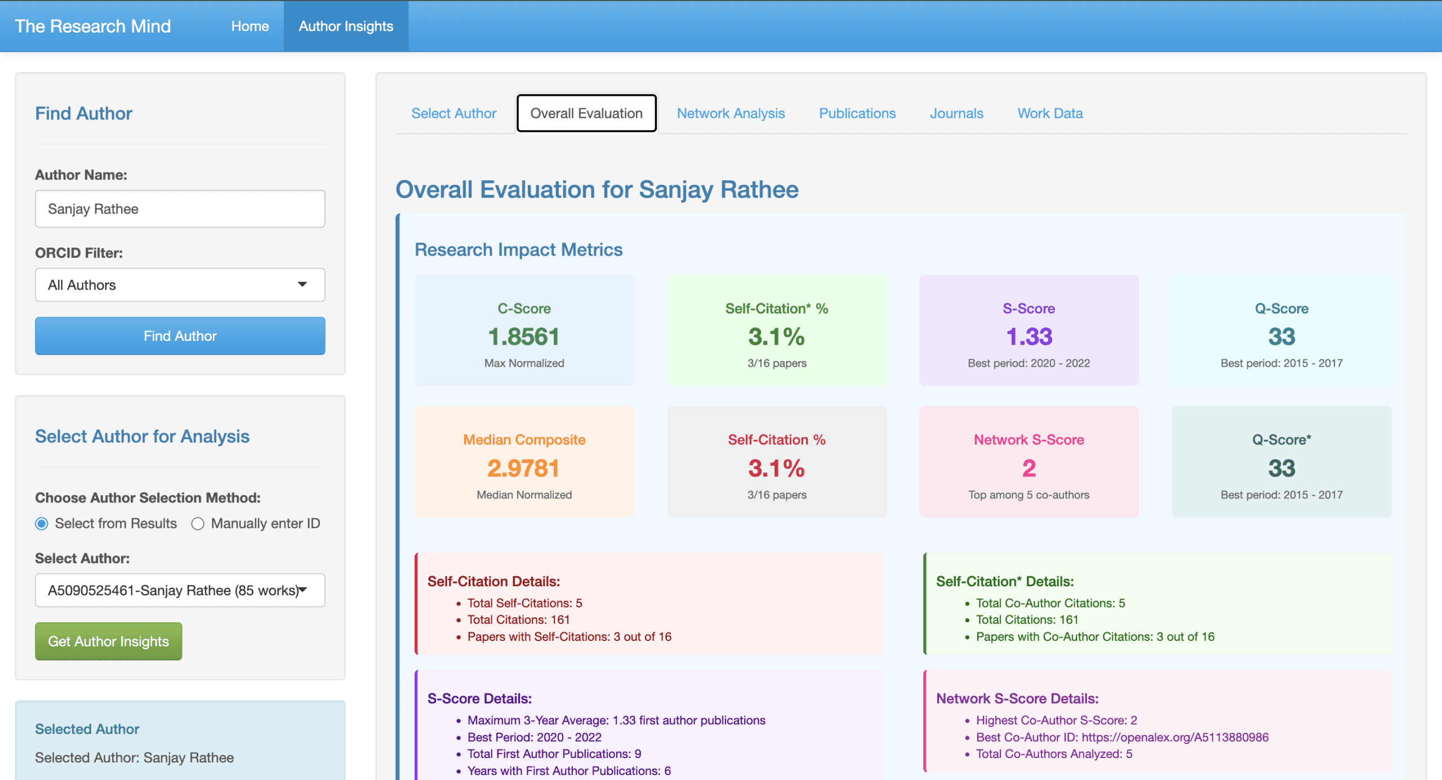The width and height of the screenshot is (1442, 780).
Task: Go to the Select Author tab
Action: coord(453,113)
